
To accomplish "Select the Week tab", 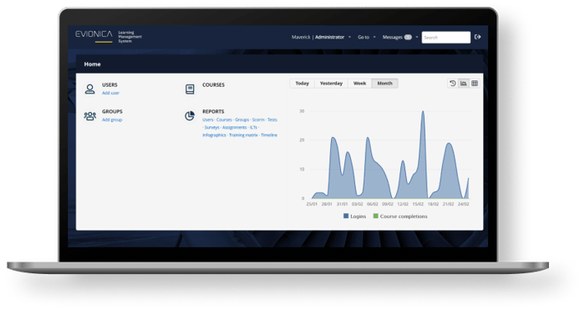I will coord(359,84).
